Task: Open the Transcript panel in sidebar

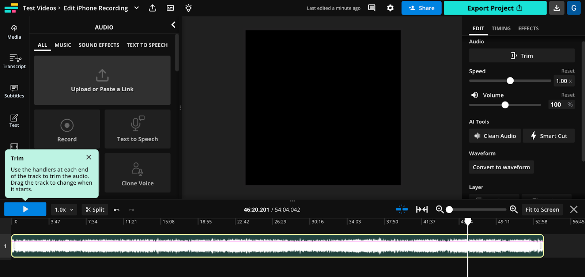Action: click(14, 61)
